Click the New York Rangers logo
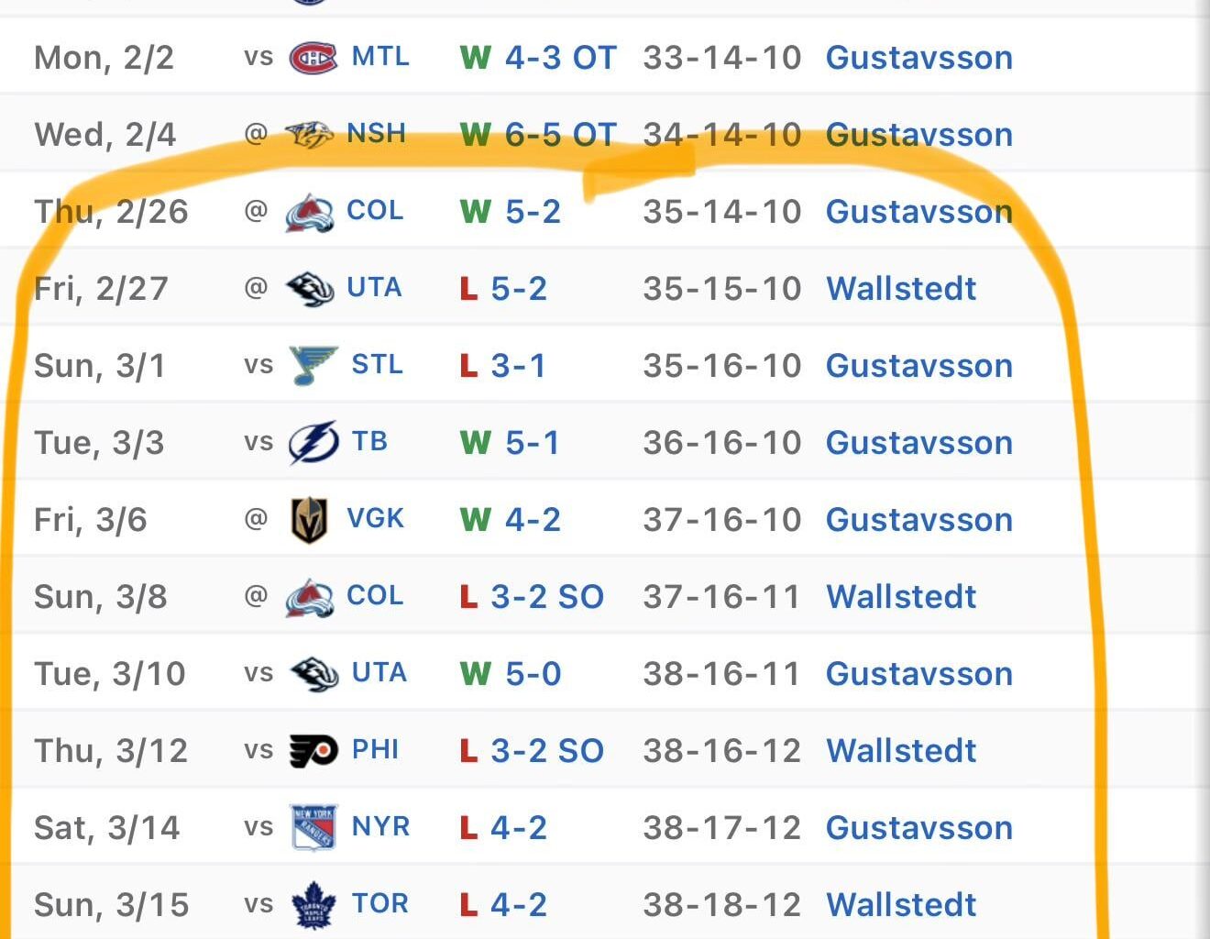The image size is (1210, 939). [313, 828]
